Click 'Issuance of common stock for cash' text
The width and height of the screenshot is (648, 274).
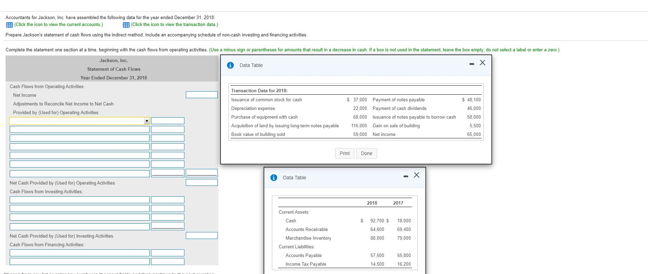(x=266, y=100)
